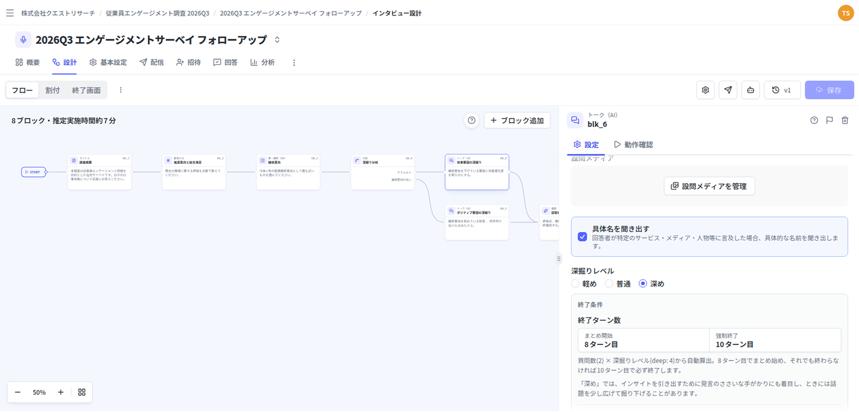Click the talk block icon next to blk_6
This screenshot has width=859, height=412.
pyautogui.click(x=575, y=120)
